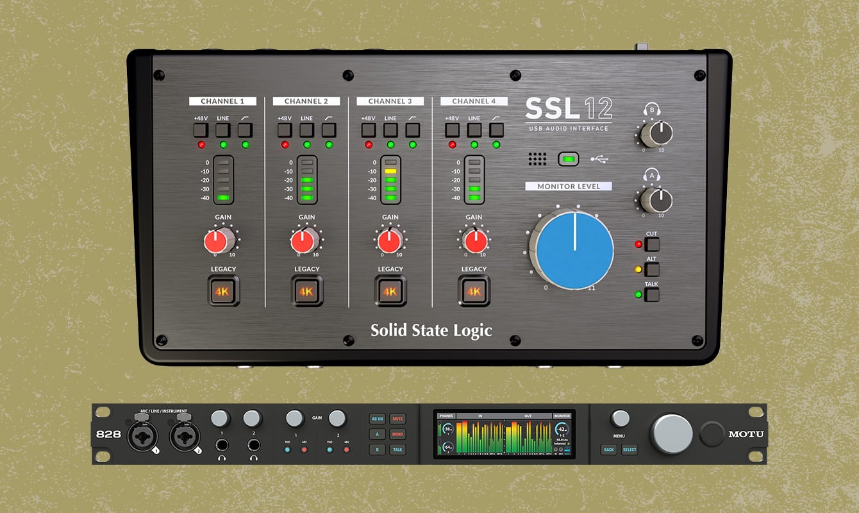Engage the Legacy 4K button on Channel 3
This screenshot has height=513, width=859.
[390, 290]
